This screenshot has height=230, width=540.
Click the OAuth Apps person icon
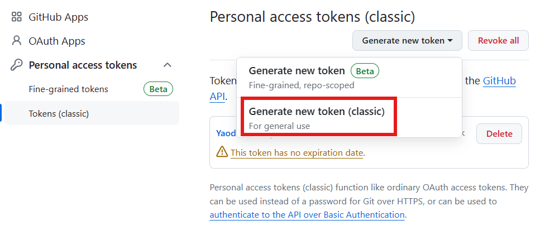click(17, 41)
